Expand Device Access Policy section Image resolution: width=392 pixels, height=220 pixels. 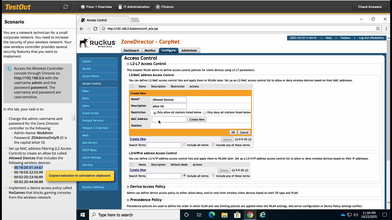coord(128,187)
